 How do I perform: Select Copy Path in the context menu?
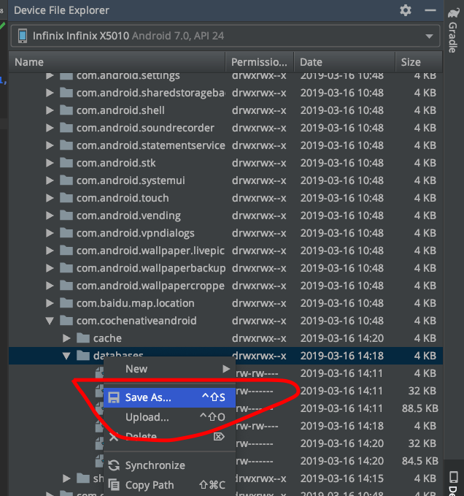point(150,485)
